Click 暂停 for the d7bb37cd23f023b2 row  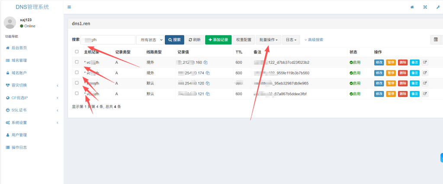click(x=391, y=62)
